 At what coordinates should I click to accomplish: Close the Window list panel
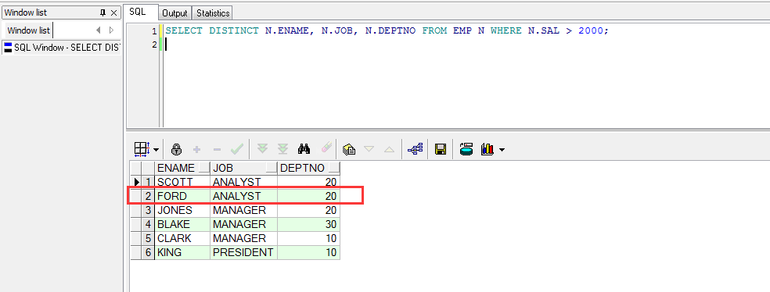(x=114, y=12)
